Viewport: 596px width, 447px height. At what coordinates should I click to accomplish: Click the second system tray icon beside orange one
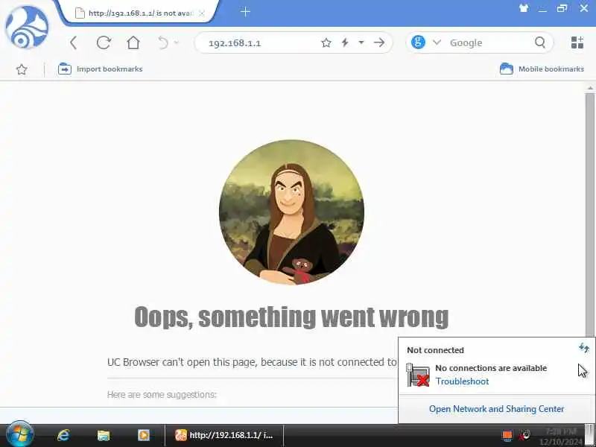point(525,434)
